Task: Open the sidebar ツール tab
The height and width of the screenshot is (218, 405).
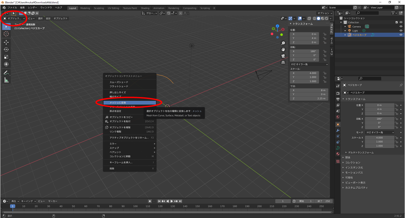Action: (332, 41)
